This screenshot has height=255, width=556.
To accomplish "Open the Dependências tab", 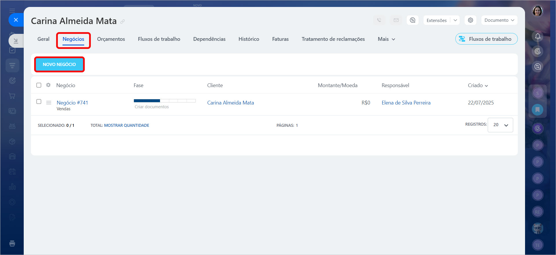I will 209,39.
